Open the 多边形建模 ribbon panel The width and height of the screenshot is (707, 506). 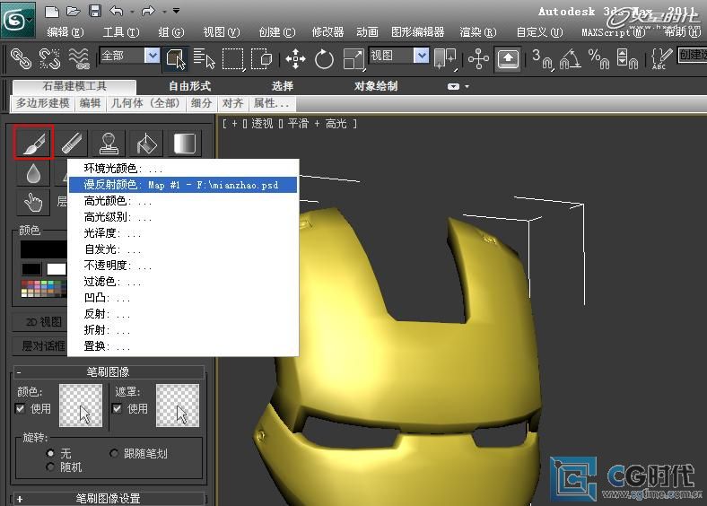(43, 103)
